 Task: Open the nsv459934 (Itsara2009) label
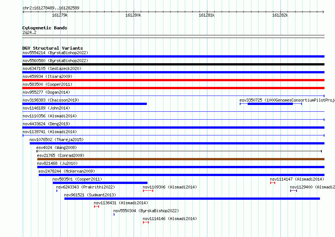[x=47, y=76]
